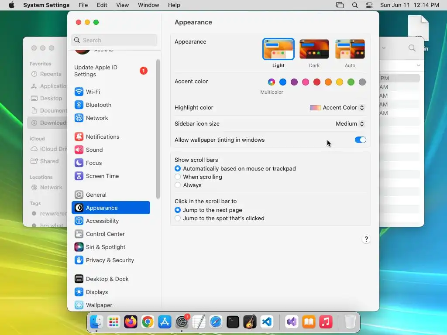447x335 pixels.
Task: Open Desktop & Dock settings
Action: click(x=110, y=279)
